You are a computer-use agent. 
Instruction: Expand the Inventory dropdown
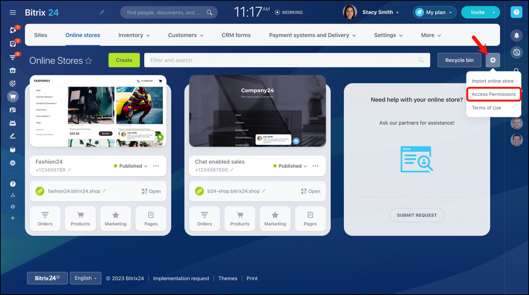(134, 35)
